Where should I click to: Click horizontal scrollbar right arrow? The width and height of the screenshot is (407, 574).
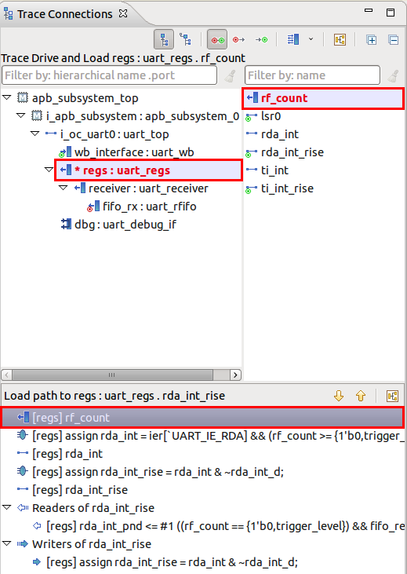[235, 375]
